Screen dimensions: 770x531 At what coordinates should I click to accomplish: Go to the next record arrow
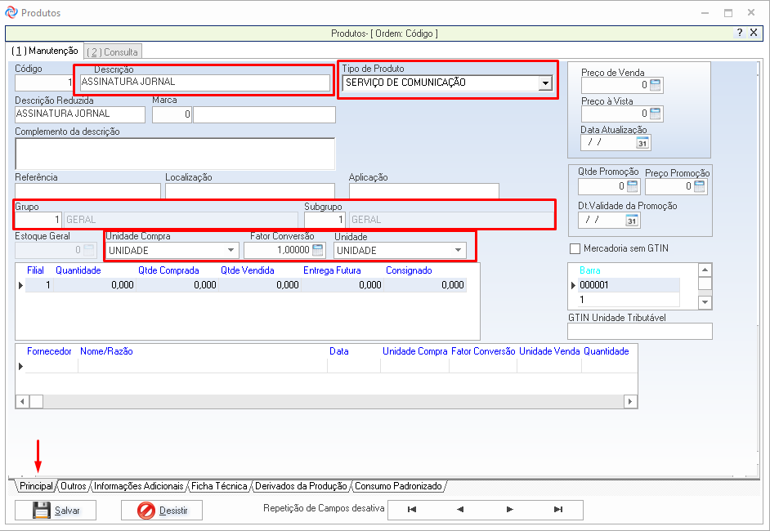pyautogui.click(x=509, y=510)
